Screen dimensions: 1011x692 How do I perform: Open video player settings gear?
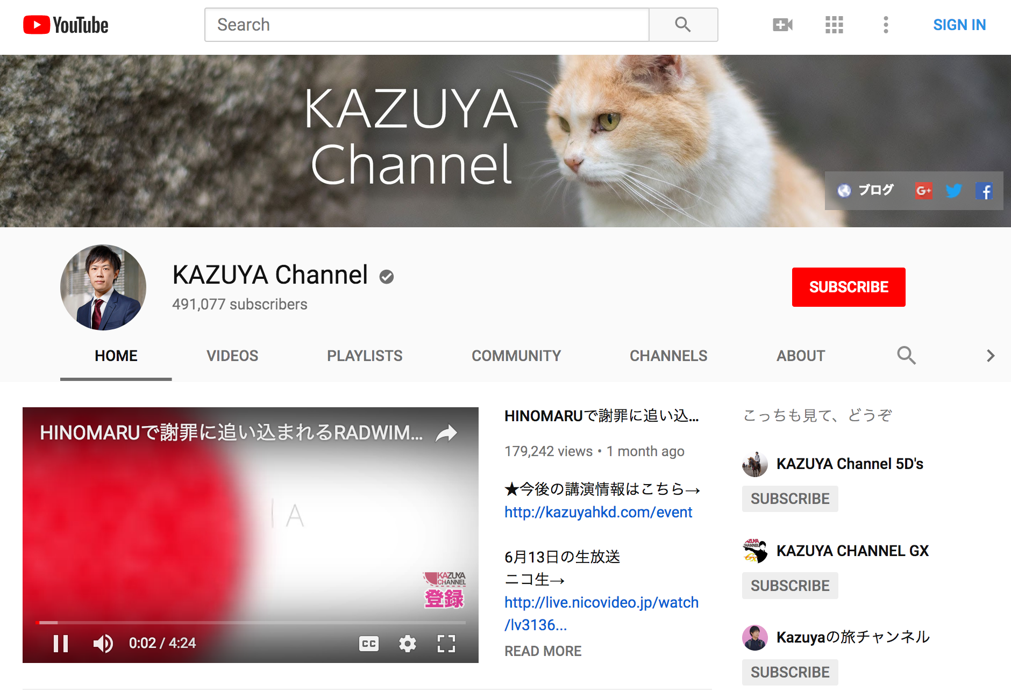click(x=408, y=643)
